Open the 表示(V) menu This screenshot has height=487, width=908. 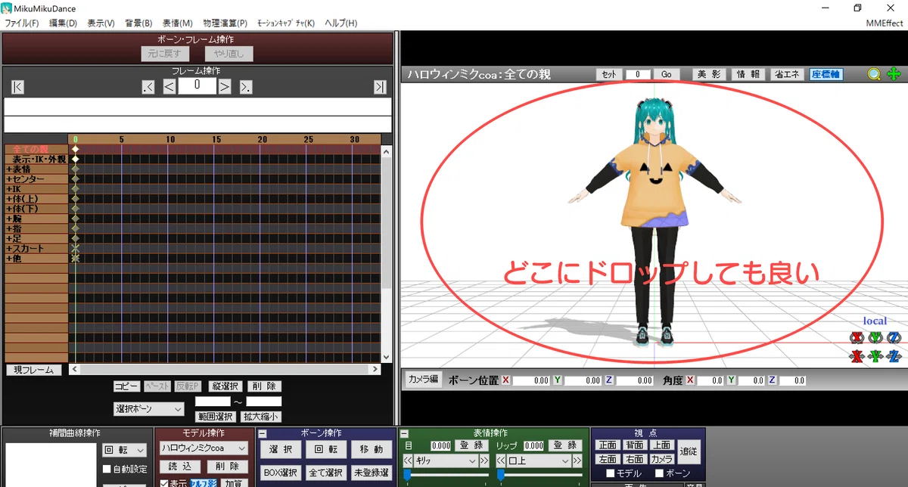tap(101, 23)
